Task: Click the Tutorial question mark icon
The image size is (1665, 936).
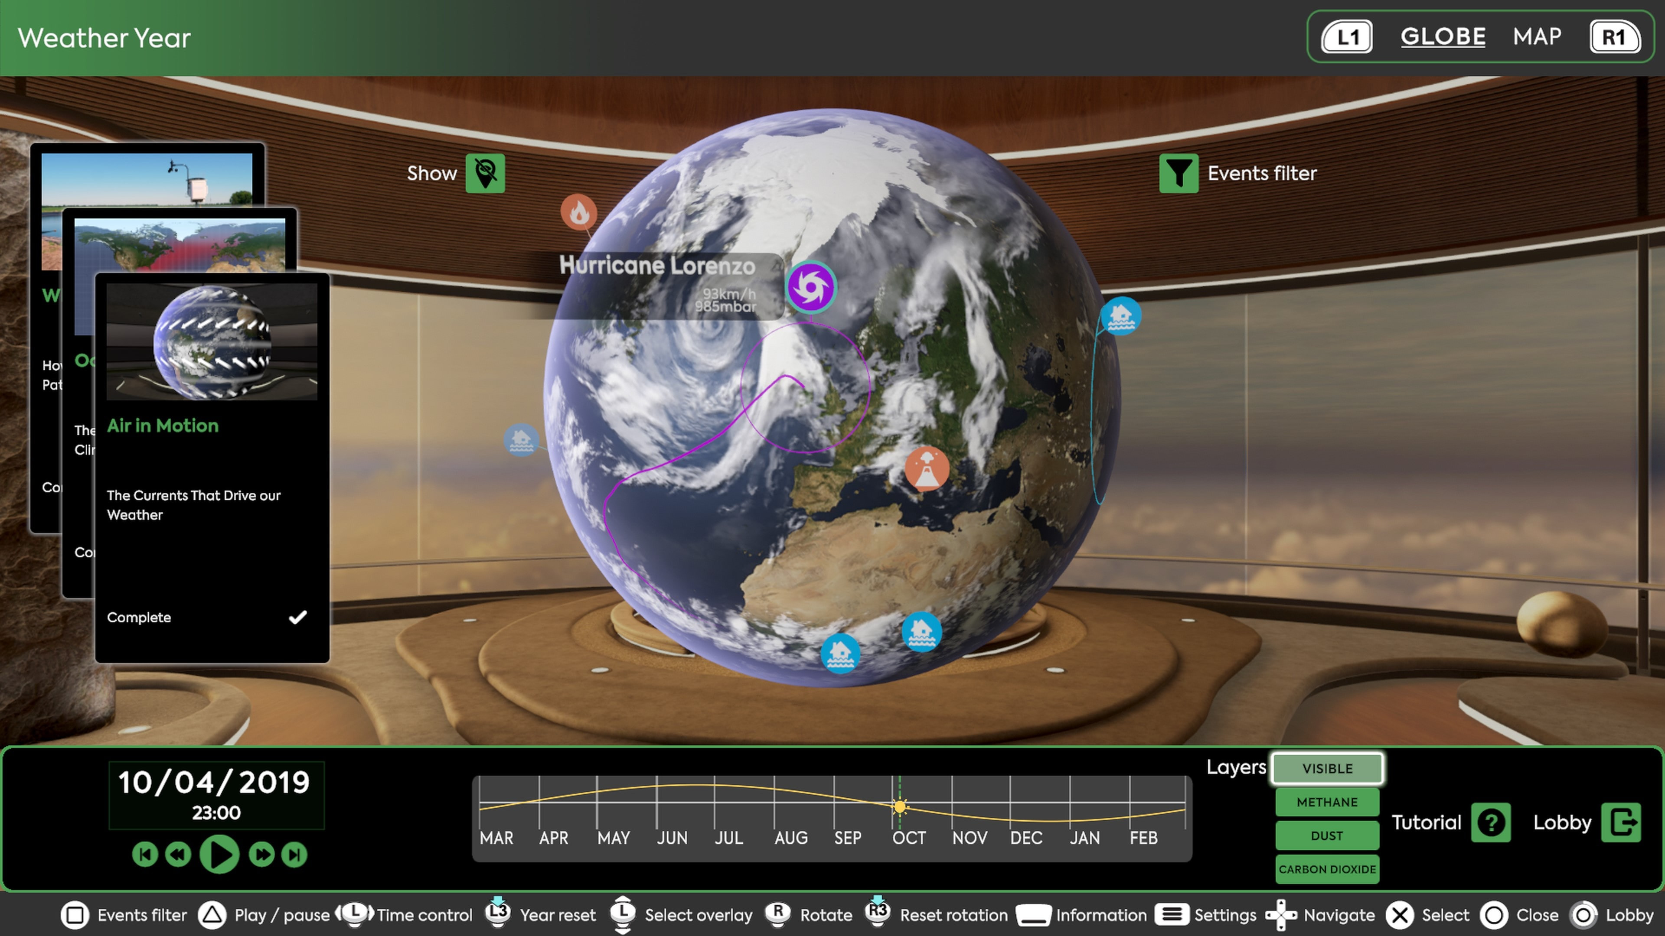Action: point(1491,822)
